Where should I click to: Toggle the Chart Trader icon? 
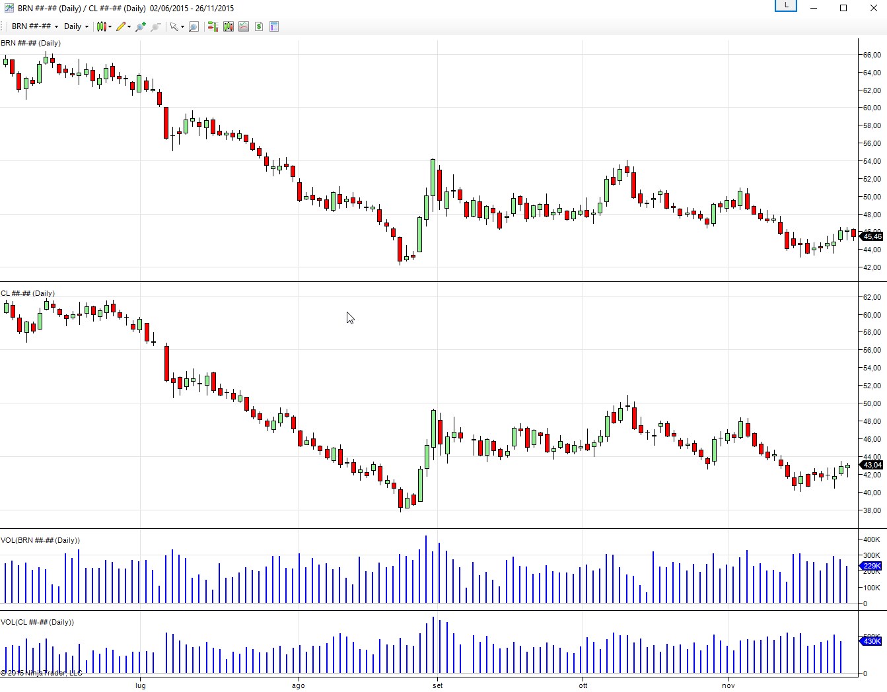[213, 26]
